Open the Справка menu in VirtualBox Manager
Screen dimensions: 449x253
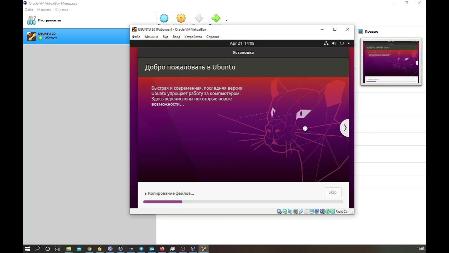(x=62, y=9)
